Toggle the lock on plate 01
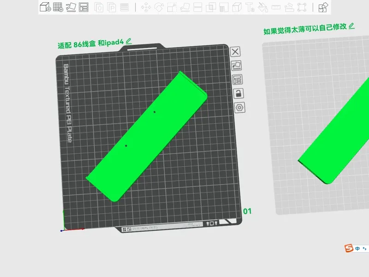The height and width of the screenshot is (277, 369). pos(238,94)
